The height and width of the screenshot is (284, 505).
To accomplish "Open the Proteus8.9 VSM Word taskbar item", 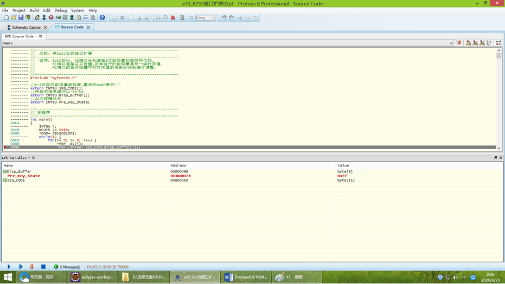I will [x=246, y=277].
